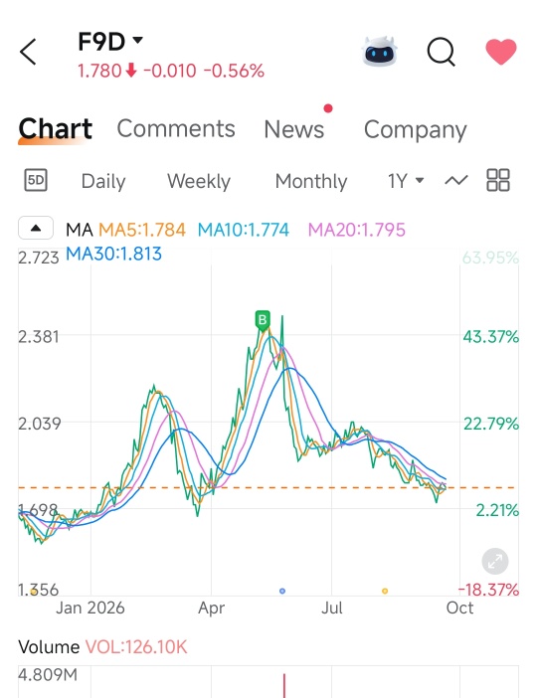Screen dimensions: 537x698
Task: Open the four-square grid layout icon
Action: pyautogui.click(x=498, y=180)
